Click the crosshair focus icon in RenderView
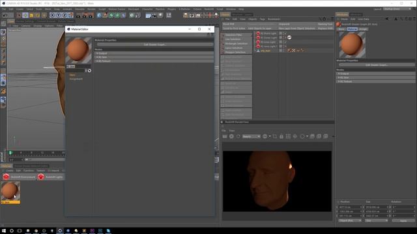This screenshot has width=417, height=234. 295,136
